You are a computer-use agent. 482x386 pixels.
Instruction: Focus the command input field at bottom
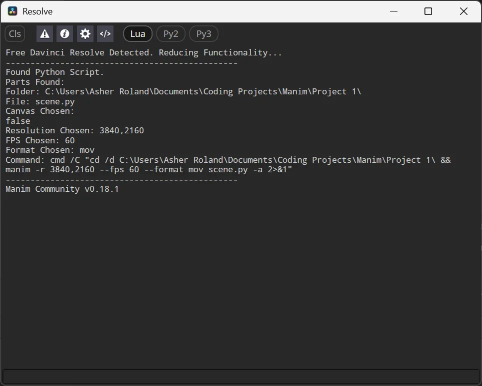(240, 376)
